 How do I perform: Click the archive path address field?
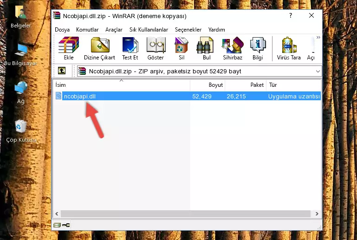point(199,71)
